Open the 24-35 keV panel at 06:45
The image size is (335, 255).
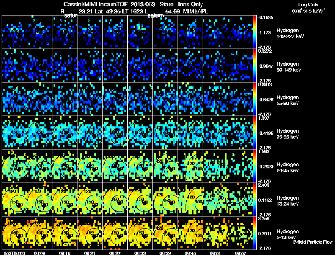coord(190,166)
